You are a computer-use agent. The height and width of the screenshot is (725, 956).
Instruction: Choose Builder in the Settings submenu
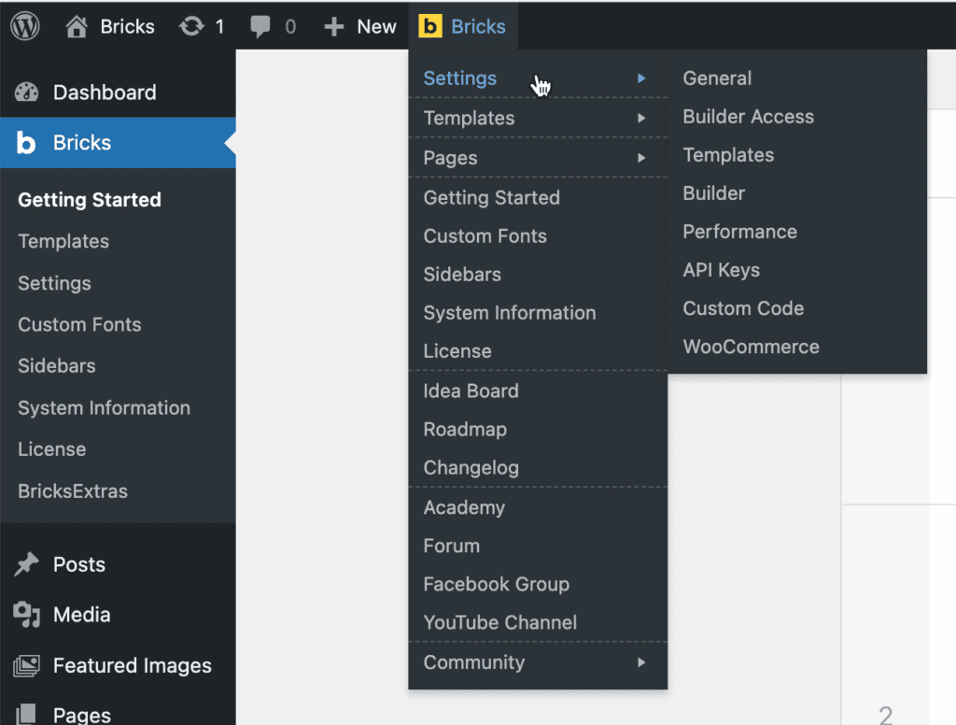tap(713, 193)
